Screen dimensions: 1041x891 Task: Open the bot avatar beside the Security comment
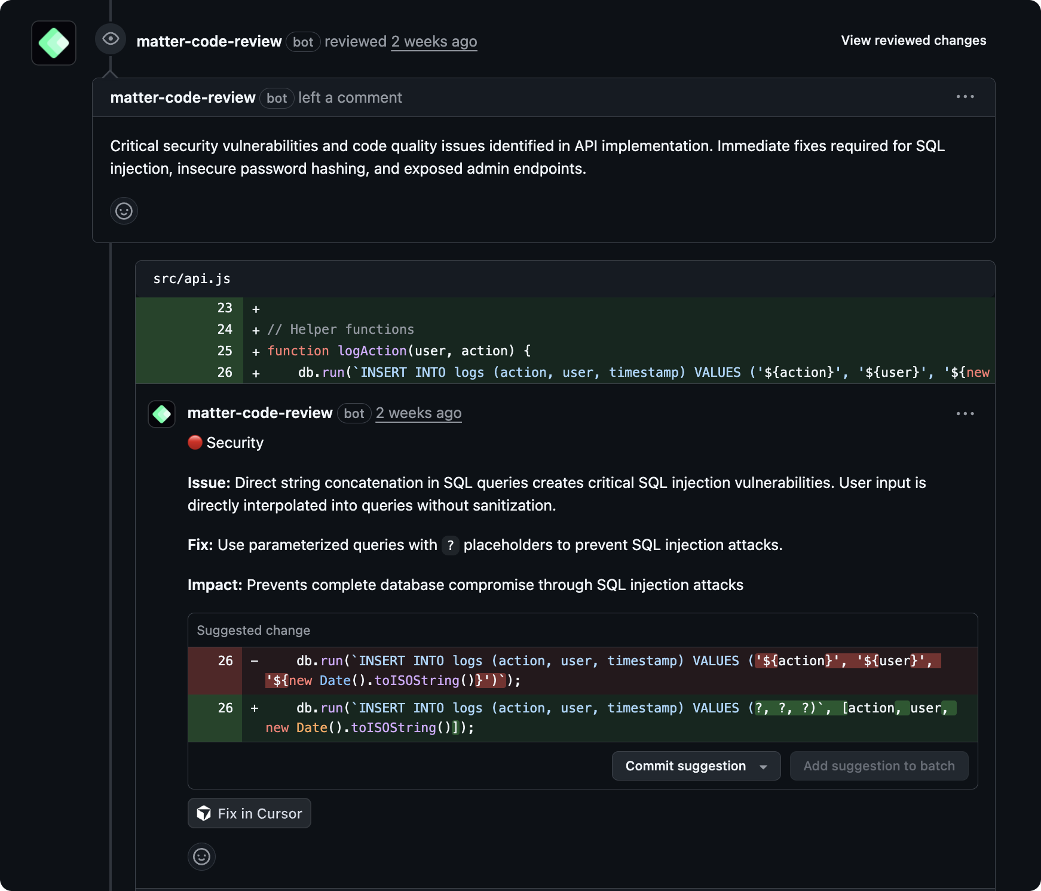click(x=160, y=414)
